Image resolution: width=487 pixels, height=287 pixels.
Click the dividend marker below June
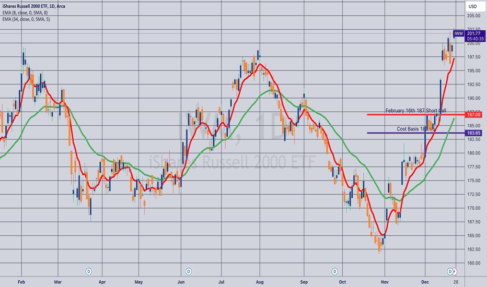[x=189, y=272]
